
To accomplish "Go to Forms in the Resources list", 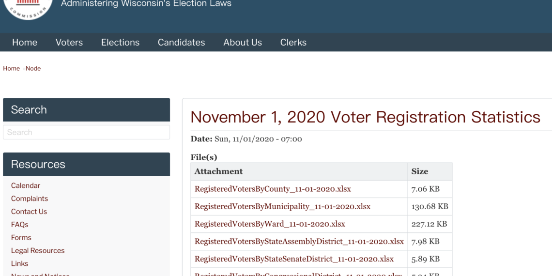I will (21, 238).
